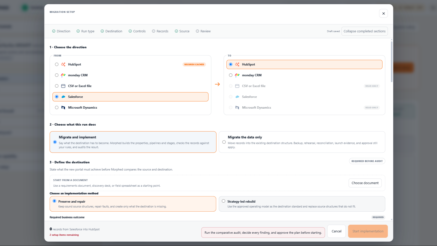The height and width of the screenshot is (246, 437).
Task: Click the REQUIRED BEFORE AUDIT badge
Action: tap(367, 161)
